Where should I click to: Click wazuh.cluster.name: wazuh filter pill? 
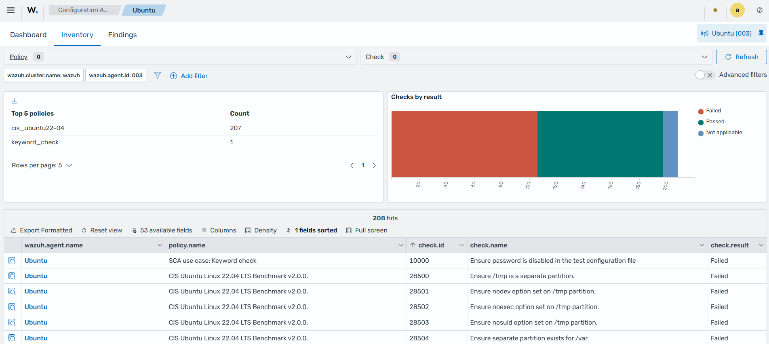point(44,76)
